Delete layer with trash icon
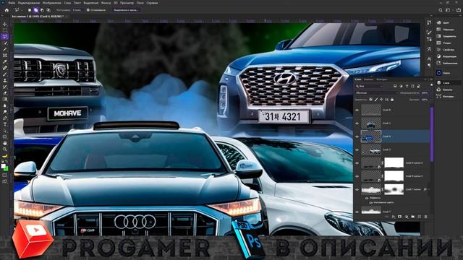463x260 pixels. coord(425,217)
